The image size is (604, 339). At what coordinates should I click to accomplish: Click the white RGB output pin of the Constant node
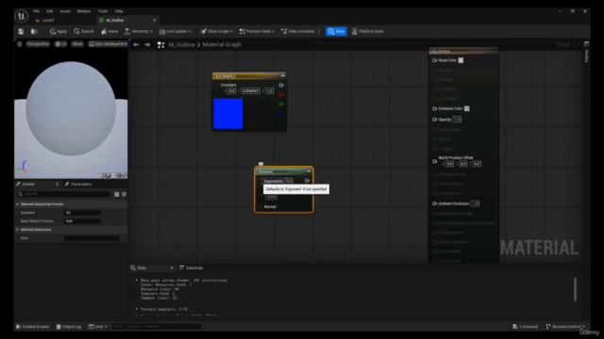(281, 86)
